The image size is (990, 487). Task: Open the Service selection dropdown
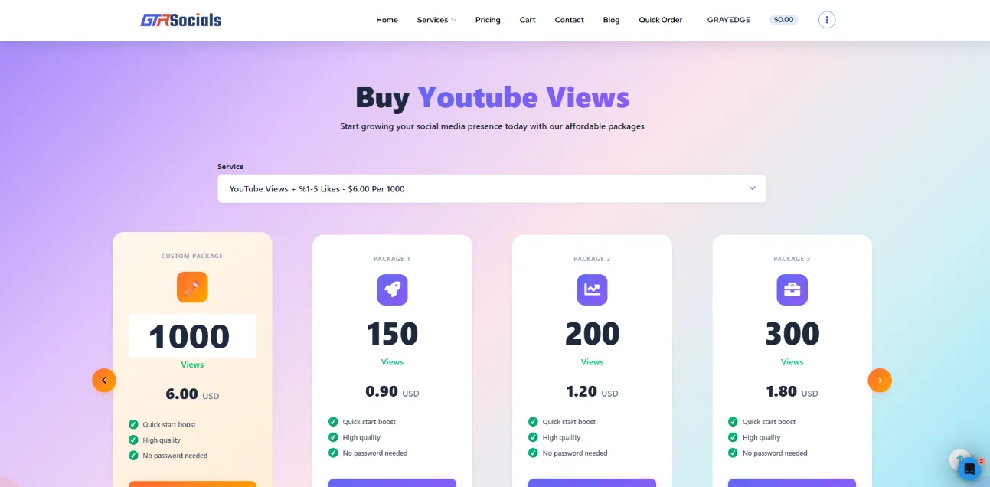point(492,188)
